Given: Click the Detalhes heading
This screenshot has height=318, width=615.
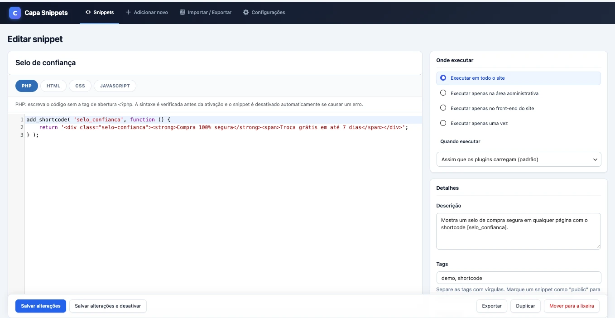Looking at the screenshot, I should pyautogui.click(x=447, y=188).
